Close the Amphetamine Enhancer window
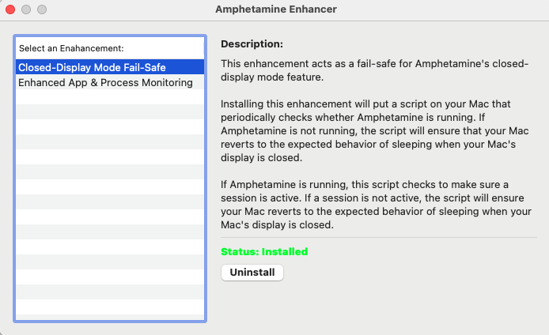The image size is (549, 335). coord(10,9)
